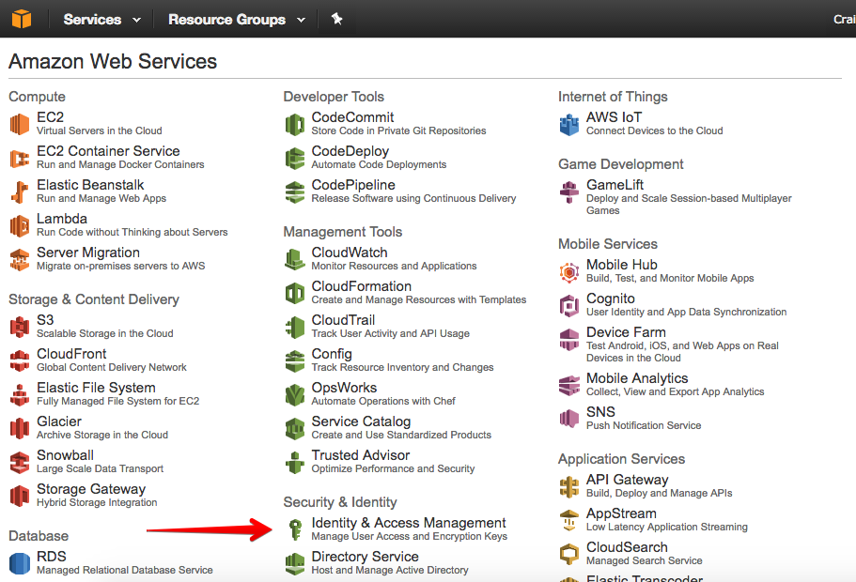This screenshot has width=856, height=582.
Task: Click the AWS orange cube home icon
Action: click(22, 19)
